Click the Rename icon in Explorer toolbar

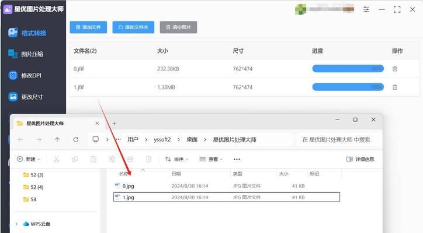[112, 159]
